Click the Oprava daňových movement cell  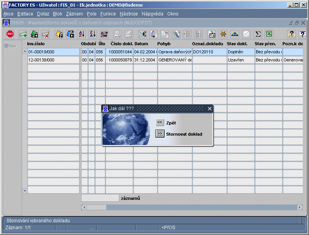[x=175, y=52]
